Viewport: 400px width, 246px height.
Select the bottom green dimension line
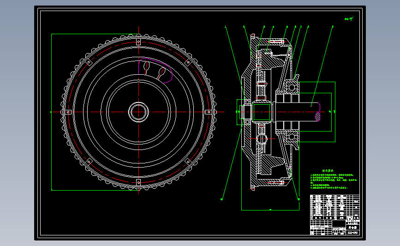pos(270,210)
